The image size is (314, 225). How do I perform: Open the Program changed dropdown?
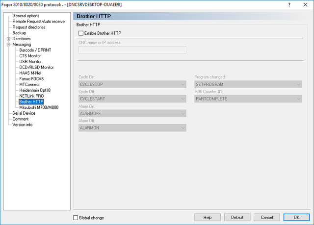248,84
